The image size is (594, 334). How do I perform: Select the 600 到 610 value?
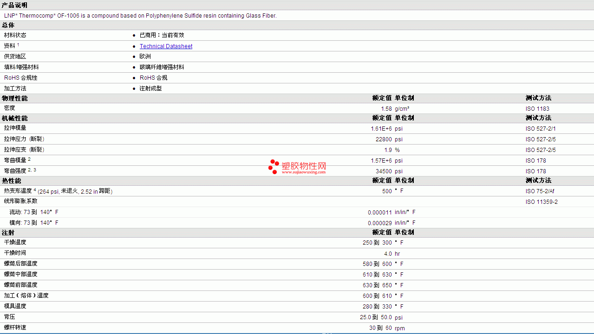(x=378, y=296)
